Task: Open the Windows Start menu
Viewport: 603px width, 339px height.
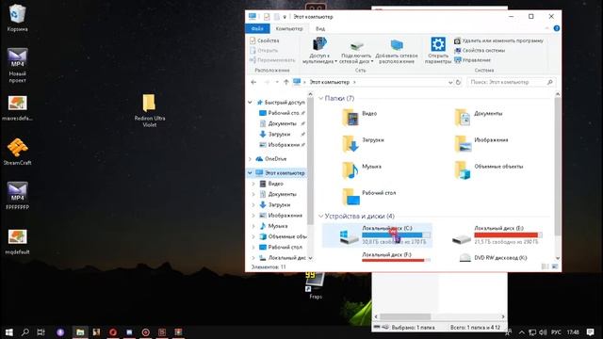Action: click(x=8, y=332)
